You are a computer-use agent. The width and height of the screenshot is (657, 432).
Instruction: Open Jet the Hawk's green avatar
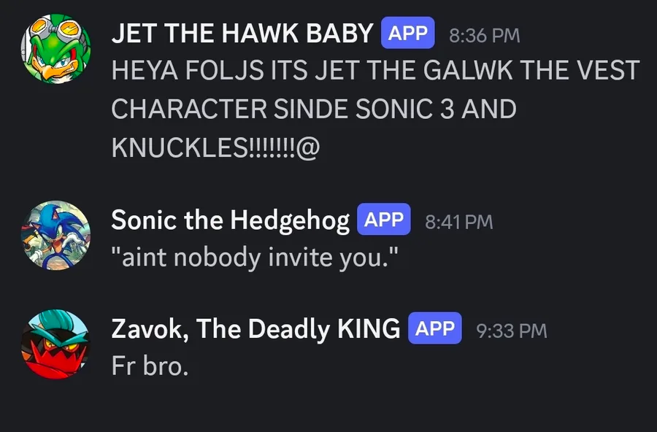point(55,49)
